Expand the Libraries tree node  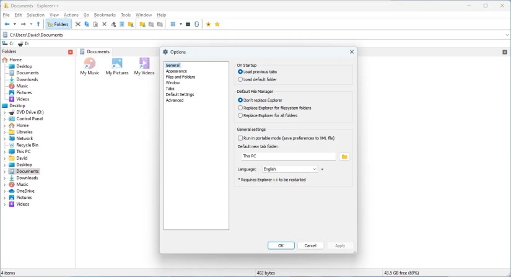click(4, 132)
